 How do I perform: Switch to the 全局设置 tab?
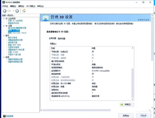pos(53,38)
